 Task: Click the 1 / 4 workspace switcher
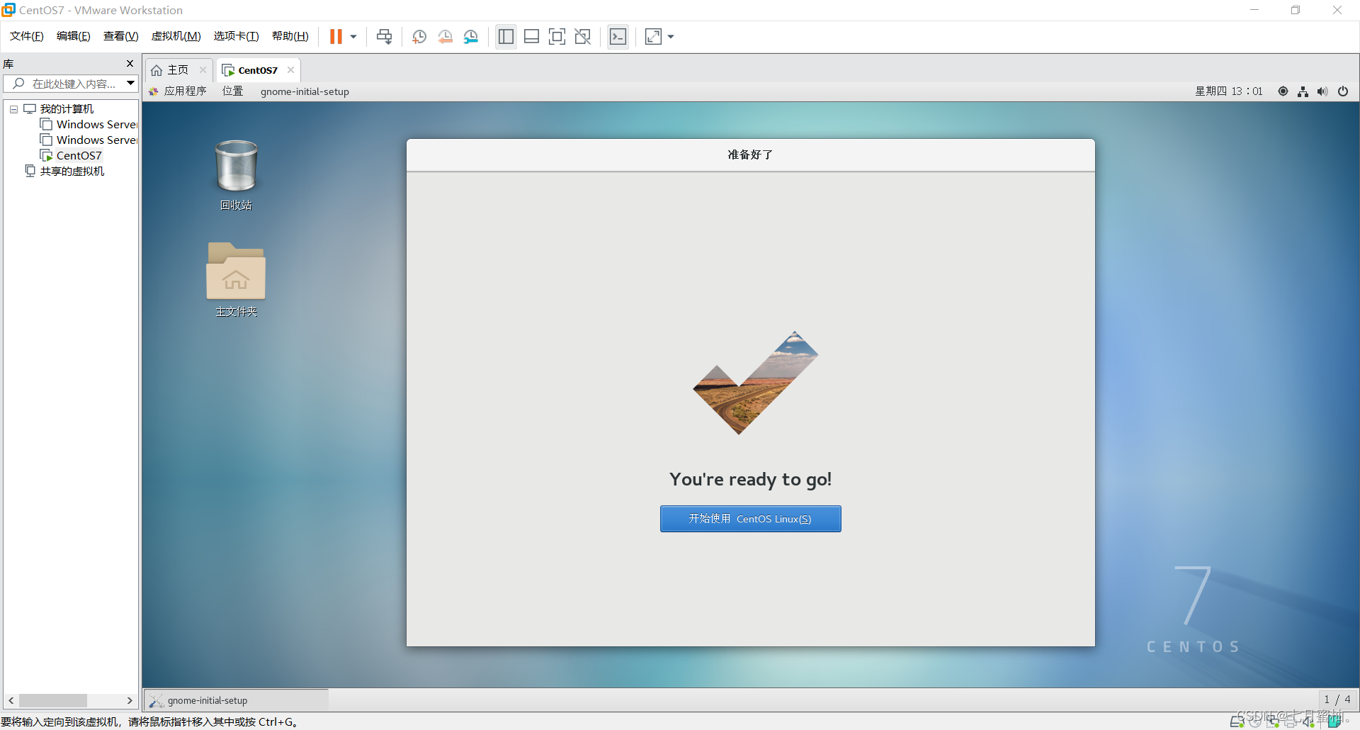[1337, 700]
